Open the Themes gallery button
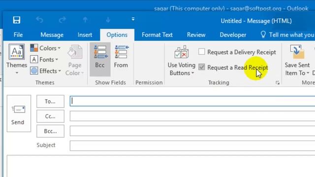 pos(16,59)
